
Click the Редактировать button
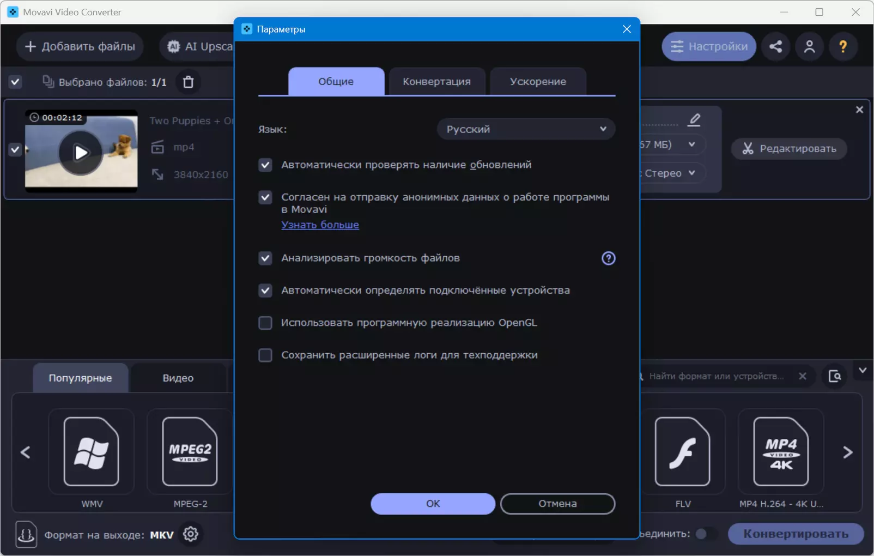pos(789,149)
